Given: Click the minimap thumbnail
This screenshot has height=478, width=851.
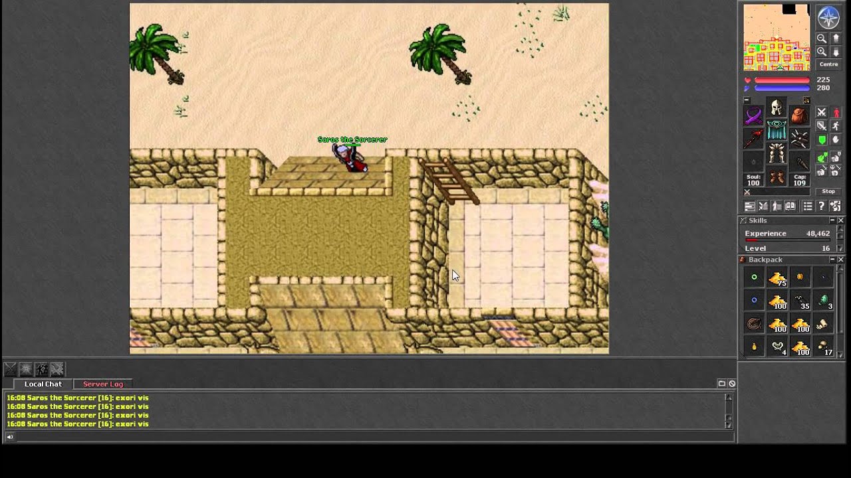Looking at the screenshot, I should tap(777, 37).
